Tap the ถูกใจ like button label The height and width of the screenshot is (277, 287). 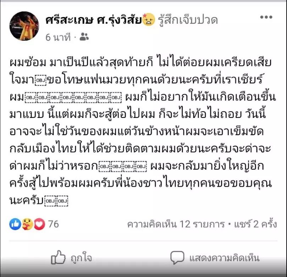[81, 258]
